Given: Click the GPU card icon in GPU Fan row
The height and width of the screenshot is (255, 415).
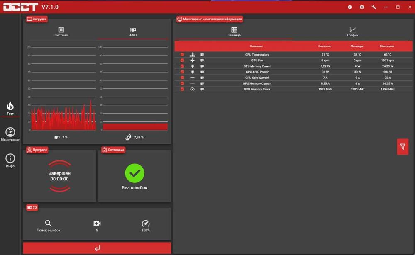Looking at the screenshot, I should (x=202, y=60).
